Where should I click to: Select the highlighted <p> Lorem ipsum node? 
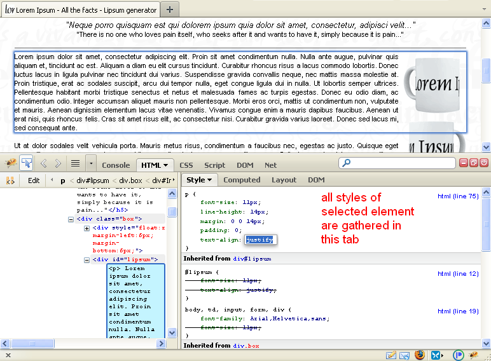(x=135, y=301)
